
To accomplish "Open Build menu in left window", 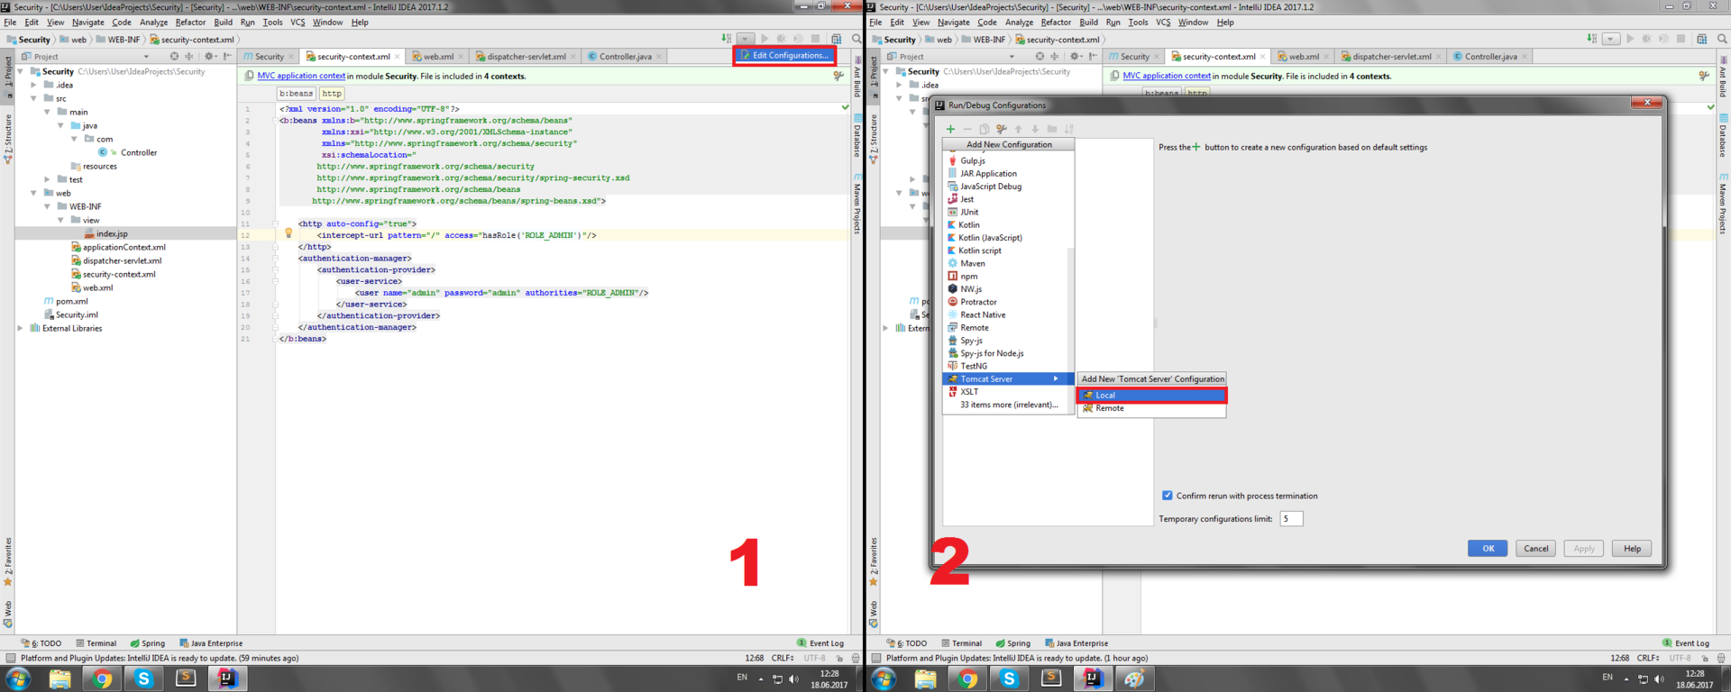I will [223, 23].
